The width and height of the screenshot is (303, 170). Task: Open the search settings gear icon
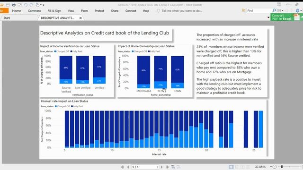point(279,10)
